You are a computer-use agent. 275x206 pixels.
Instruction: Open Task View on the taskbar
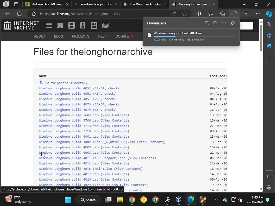[108, 200]
